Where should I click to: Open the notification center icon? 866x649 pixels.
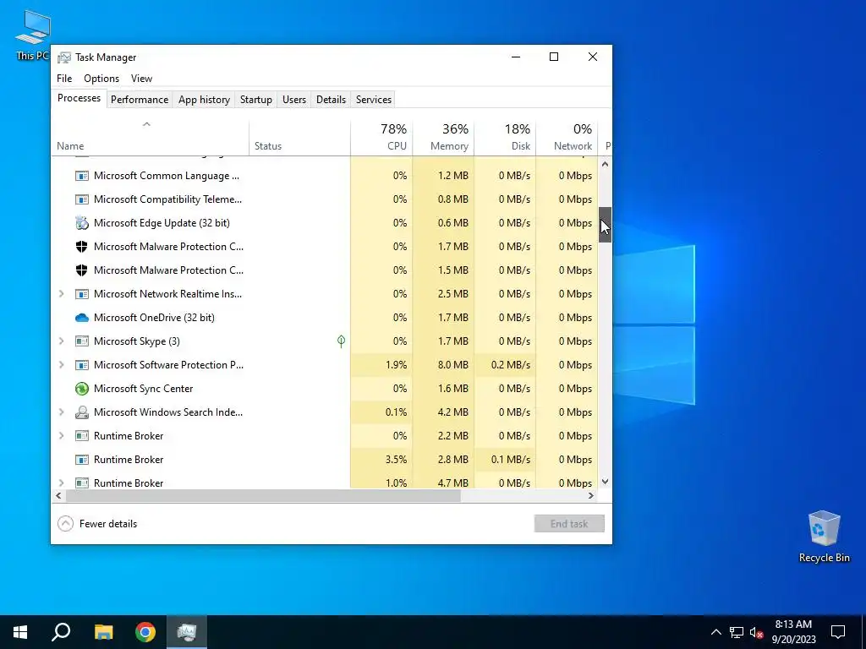838,632
